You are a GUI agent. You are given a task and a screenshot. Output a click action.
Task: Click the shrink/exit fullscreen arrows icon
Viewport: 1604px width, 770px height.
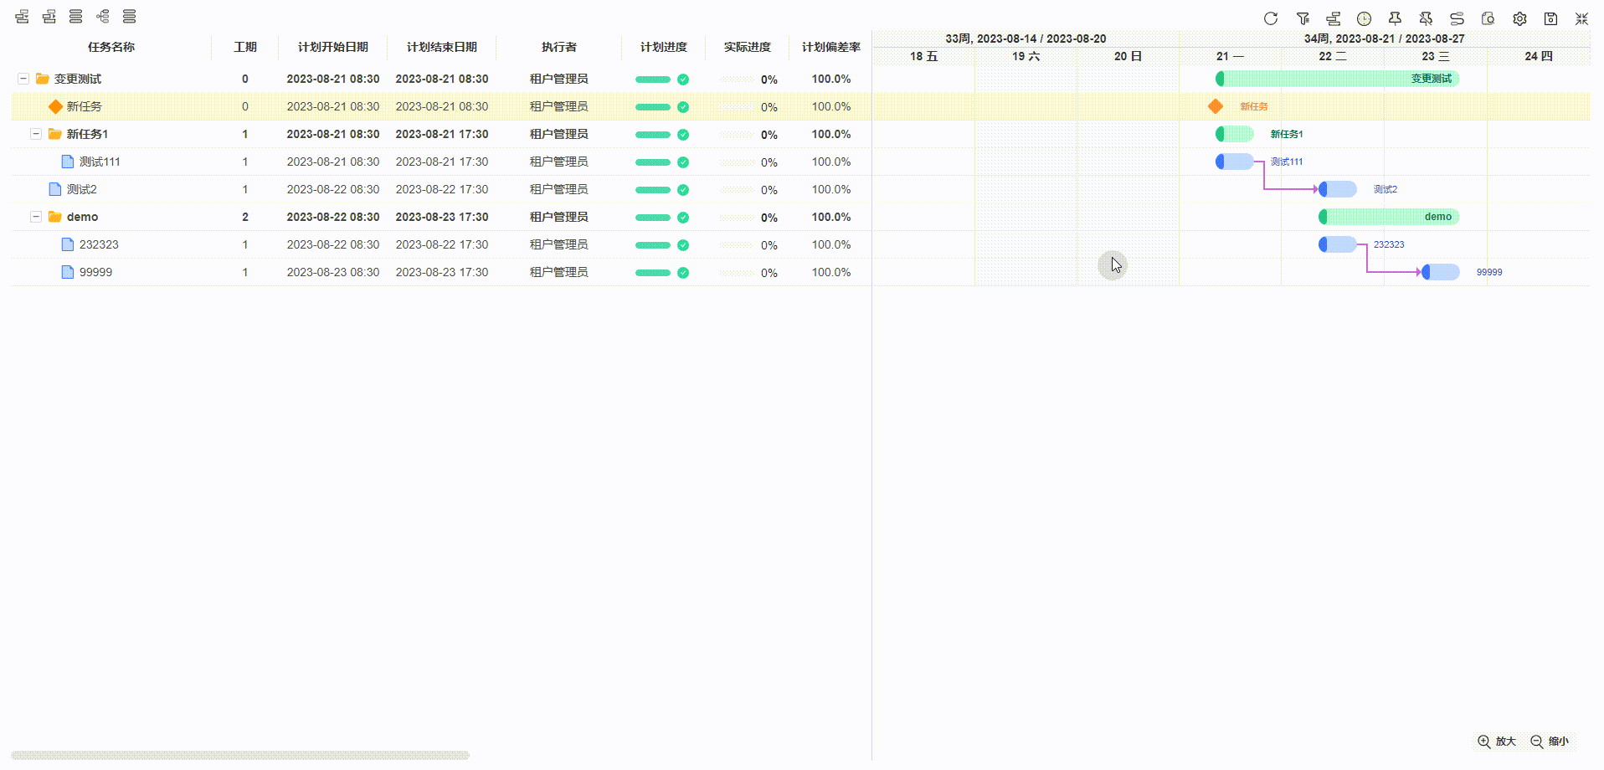1581,18
